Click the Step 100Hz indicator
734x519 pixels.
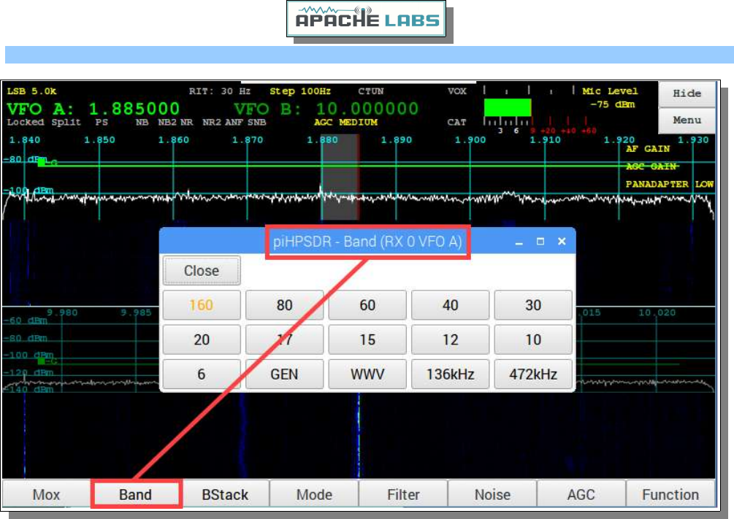(x=300, y=91)
